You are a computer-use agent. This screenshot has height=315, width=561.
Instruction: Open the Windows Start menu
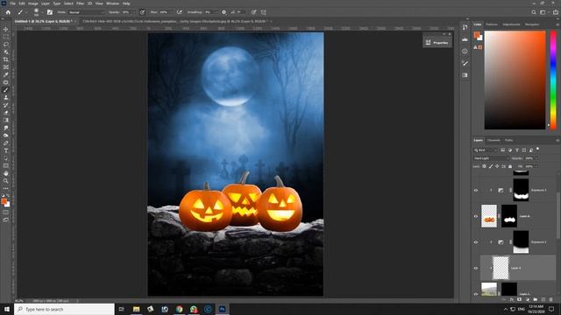click(x=7, y=309)
